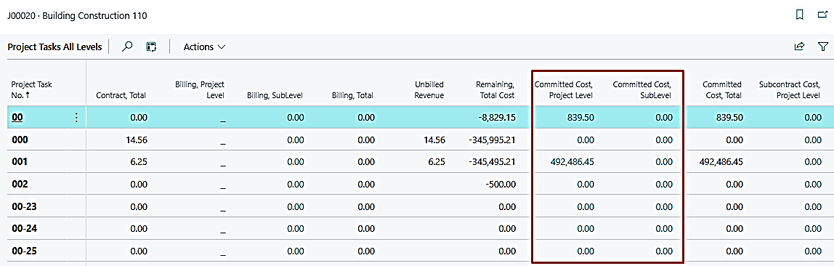Click contract total value 6.25
This screenshot has height=266, width=834.
(139, 162)
